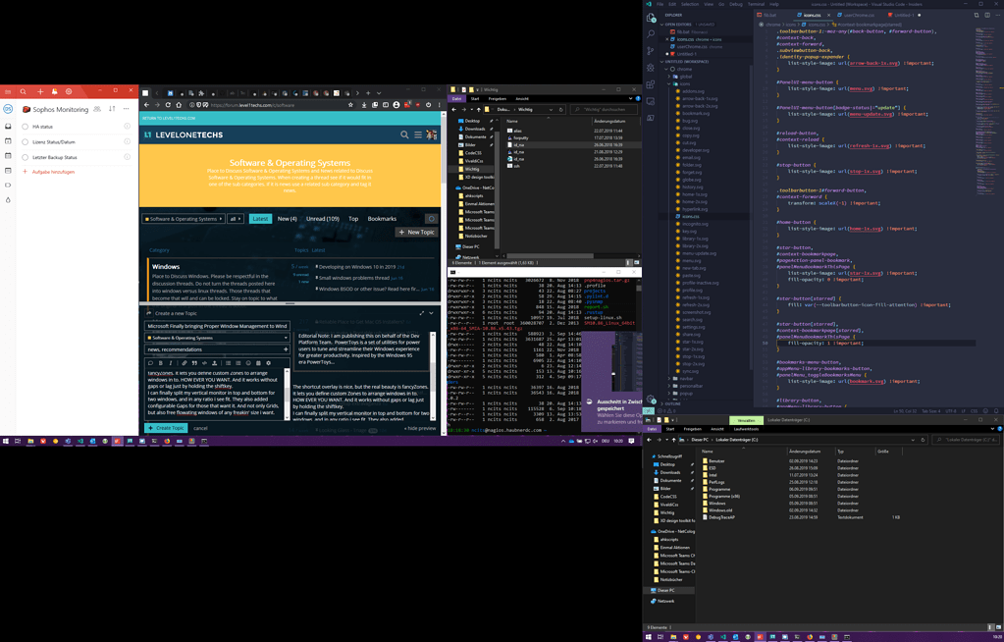Reload the forum page in the browser
This screenshot has width=1004, height=642.
[168, 105]
